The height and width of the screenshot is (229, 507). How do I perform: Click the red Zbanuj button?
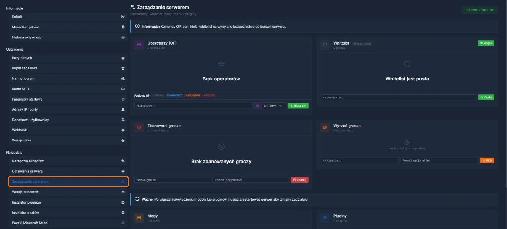pos(300,180)
